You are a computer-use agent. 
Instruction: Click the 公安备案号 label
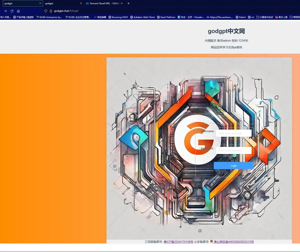(201, 242)
